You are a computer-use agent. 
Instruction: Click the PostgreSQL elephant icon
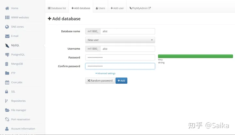(7, 55)
